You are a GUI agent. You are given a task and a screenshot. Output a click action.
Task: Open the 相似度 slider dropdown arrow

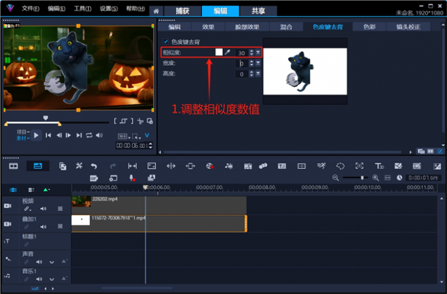point(258,53)
